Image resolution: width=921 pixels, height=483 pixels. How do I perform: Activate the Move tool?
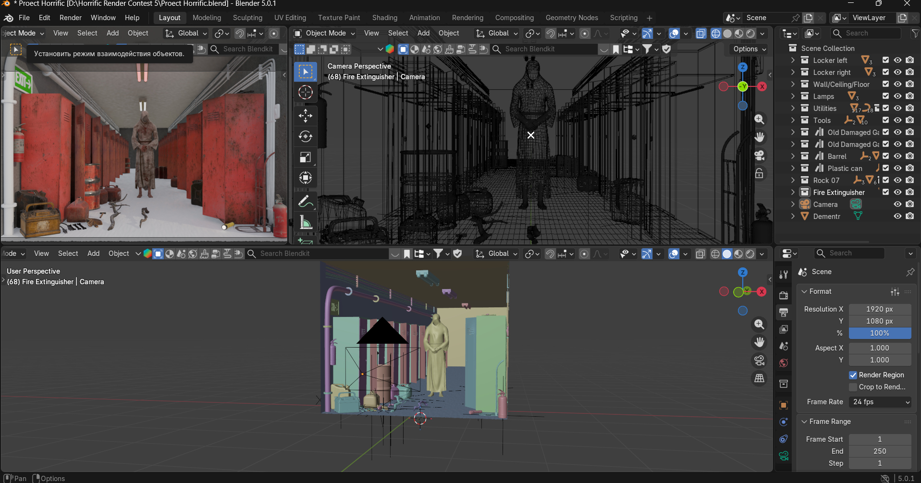pos(306,115)
